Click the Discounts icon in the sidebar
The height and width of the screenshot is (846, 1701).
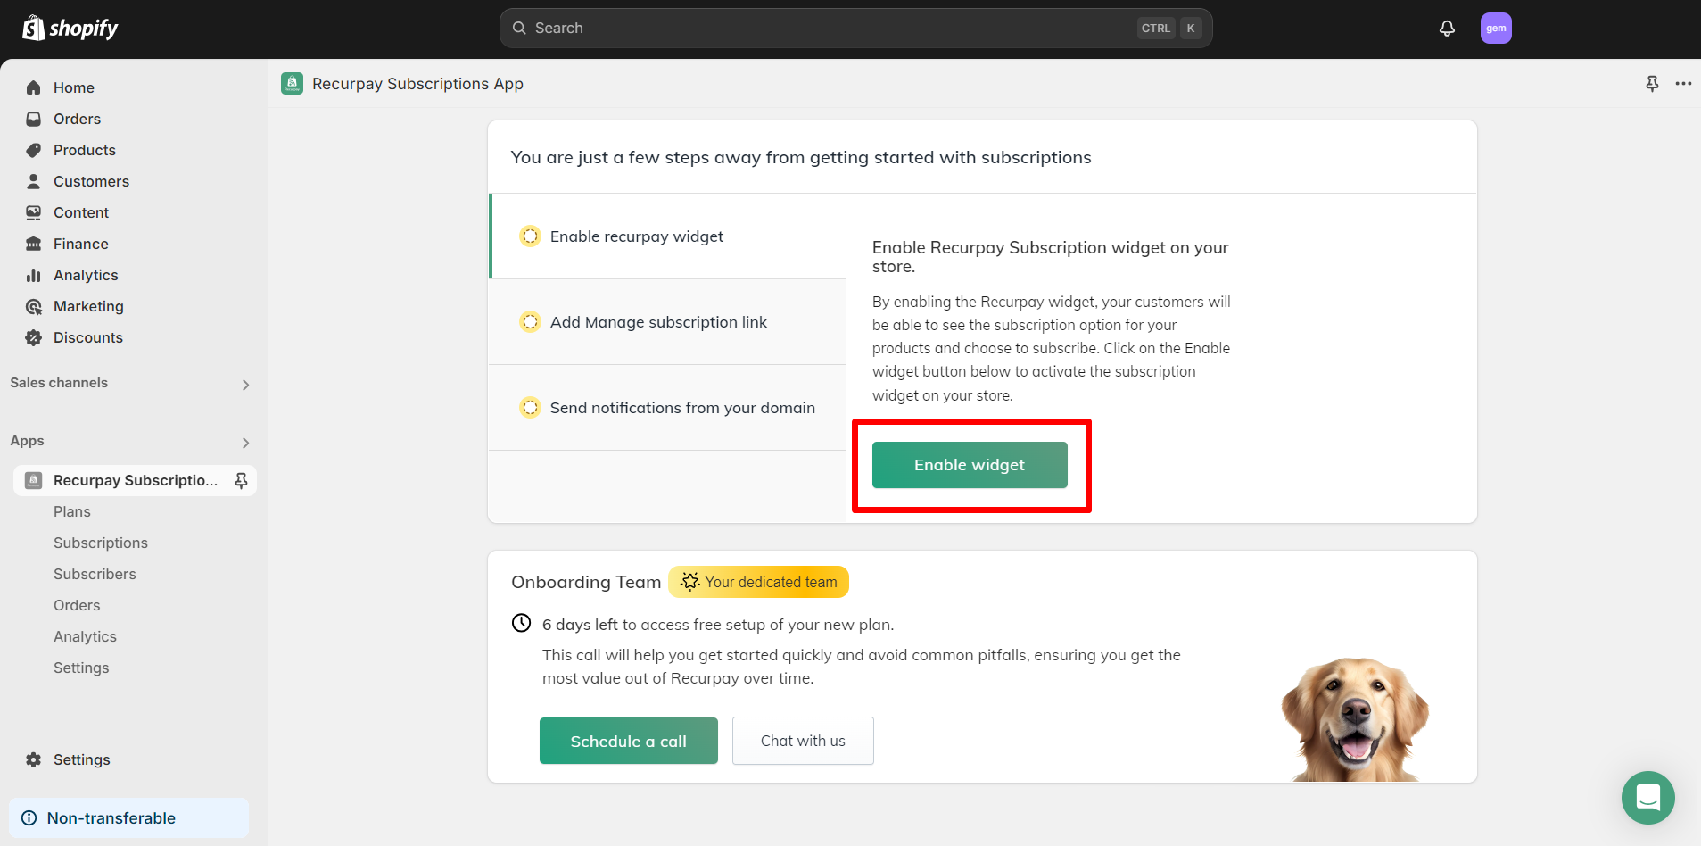tap(33, 337)
